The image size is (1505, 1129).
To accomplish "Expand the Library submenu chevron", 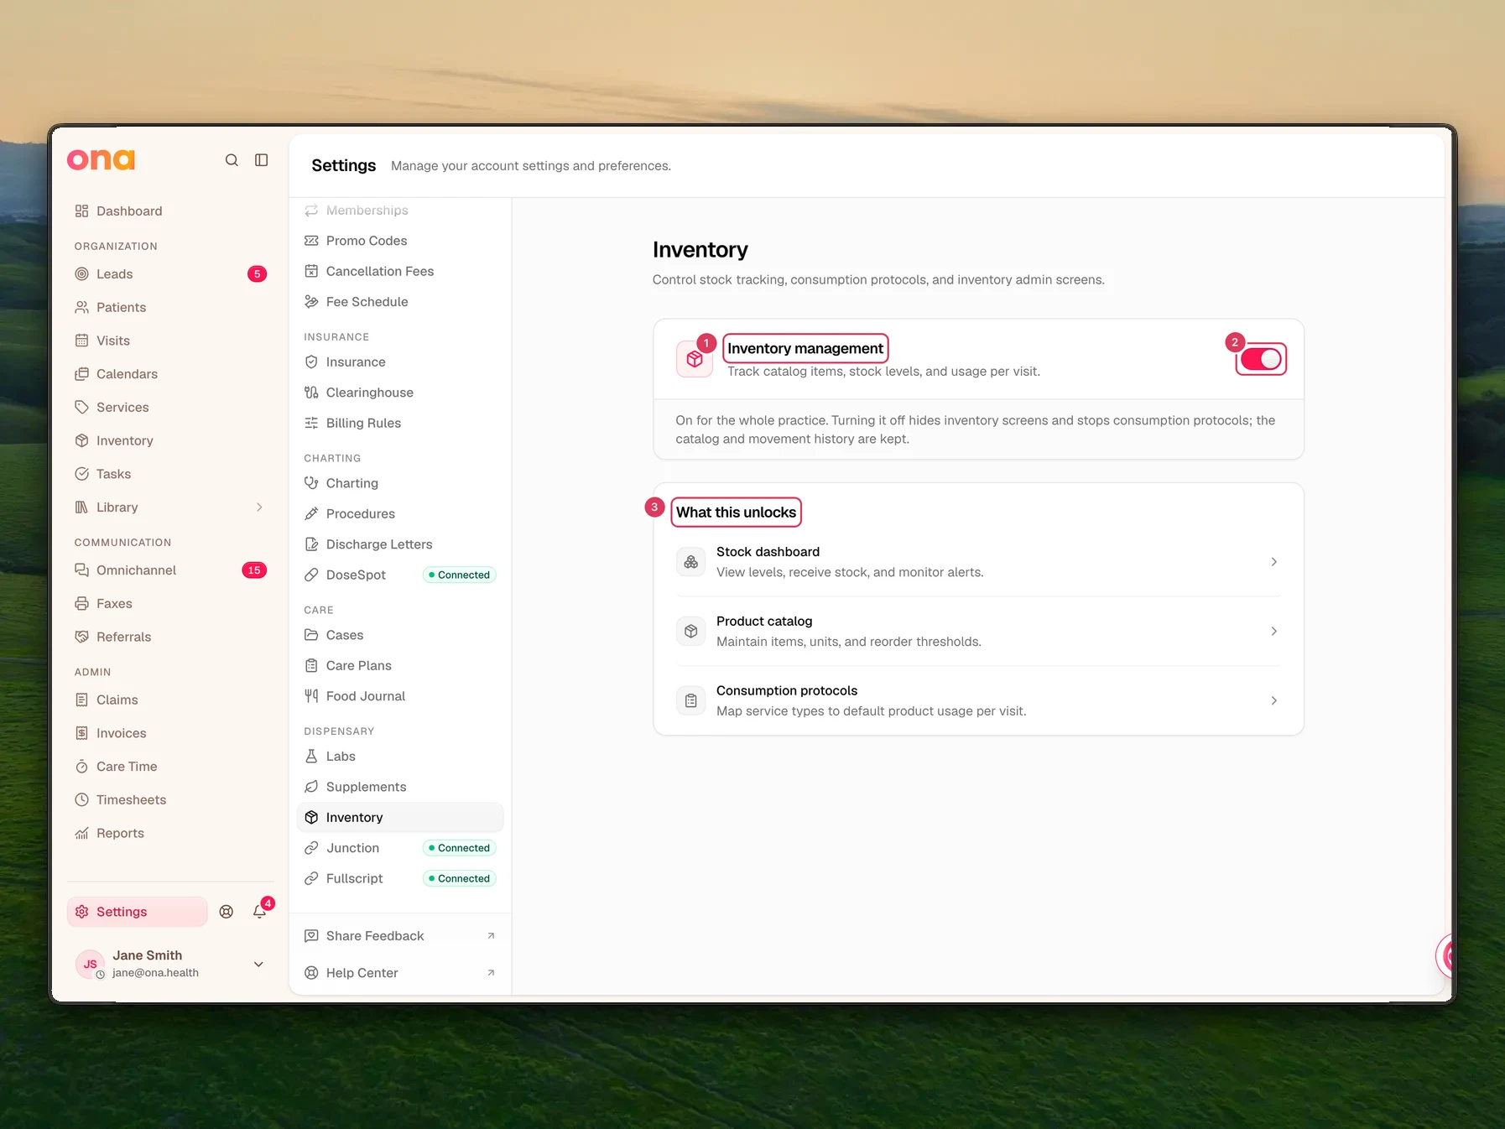I will point(259,507).
